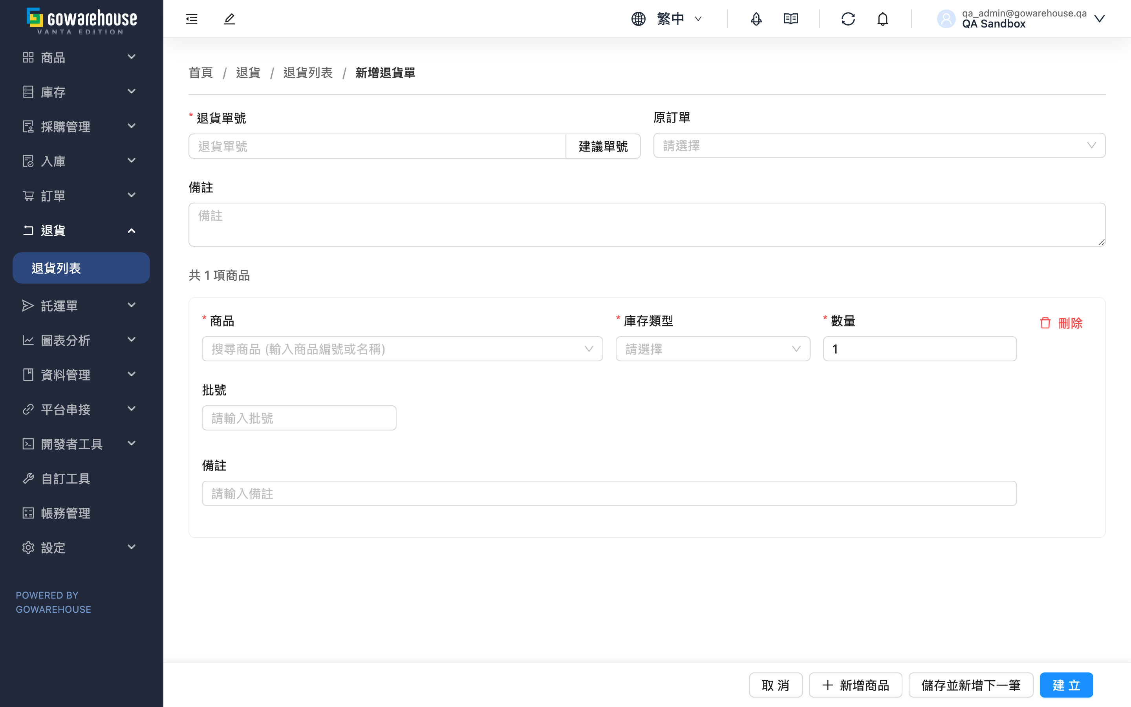Screen dimensions: 1131x707
Task: Open the 訂單 menu label
Action: (53, 196)
